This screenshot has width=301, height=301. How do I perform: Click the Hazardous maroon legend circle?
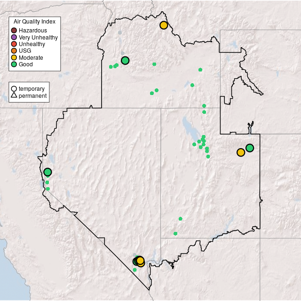tap(14, 31)
